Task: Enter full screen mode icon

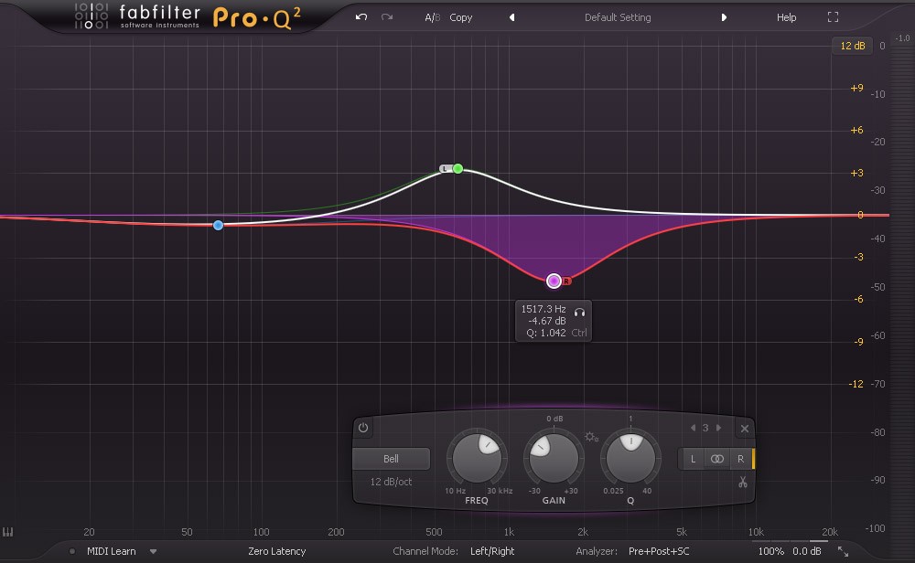Action: (x=833, y=16)
